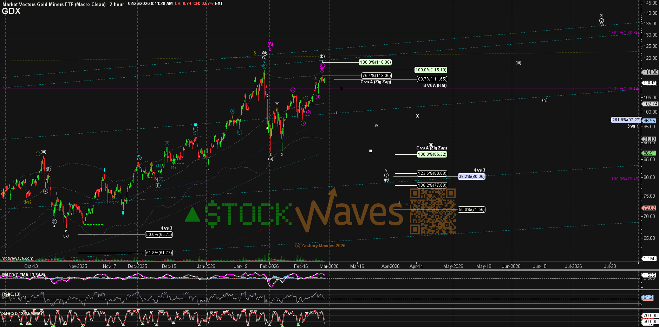This screenshot has width=659, height=327.
Task: Click the 61.8%(61.73) retracement label
Action: 159,253
